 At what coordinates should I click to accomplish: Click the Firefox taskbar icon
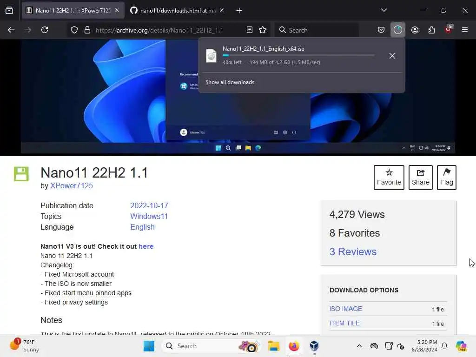[294, 346]
